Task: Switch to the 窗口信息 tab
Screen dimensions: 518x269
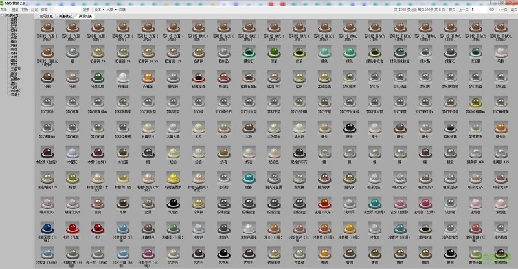Action: coord(47,16)
